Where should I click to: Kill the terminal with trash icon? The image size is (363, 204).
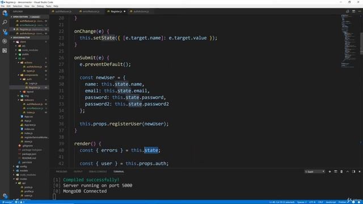click(x=341, y=172)
